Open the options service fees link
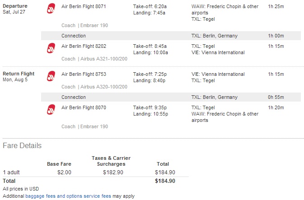The width and height of the screenshot is (304, 200). pyautogui.click(x=89, y=196)
